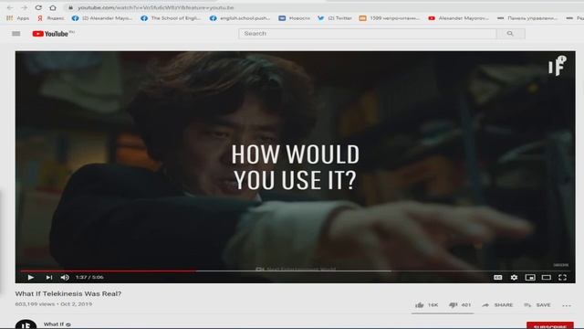The image size is (584, 329).
Task: Click the 16K likes count
Action: [433, 305]
